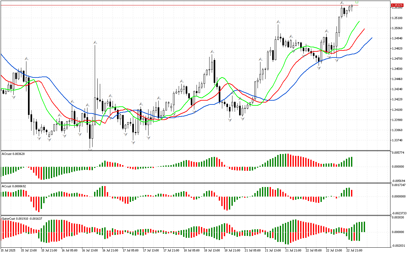407x254 pixels.
Task: Click the fractal arrow atop the tall 16 Jul spike
Action: click(x=95, y=42)
